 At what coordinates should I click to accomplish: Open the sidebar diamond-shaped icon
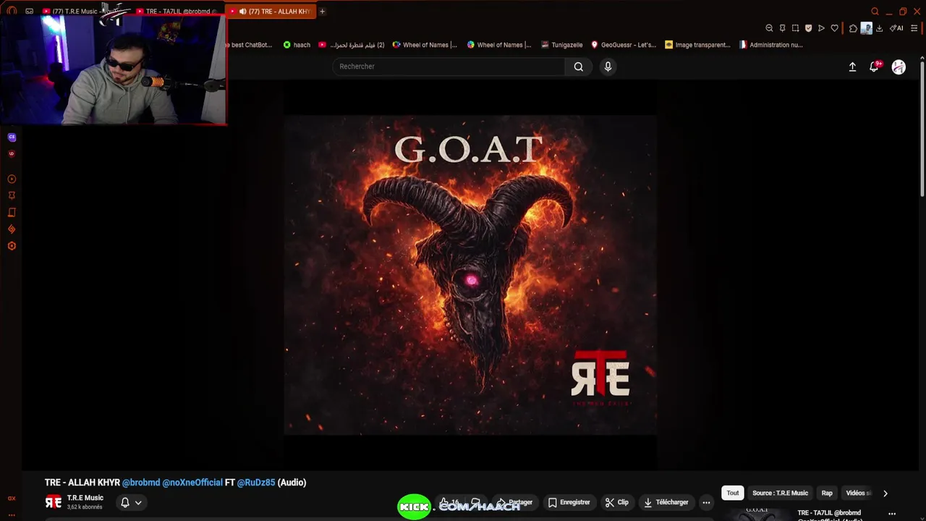coord(12,229)
